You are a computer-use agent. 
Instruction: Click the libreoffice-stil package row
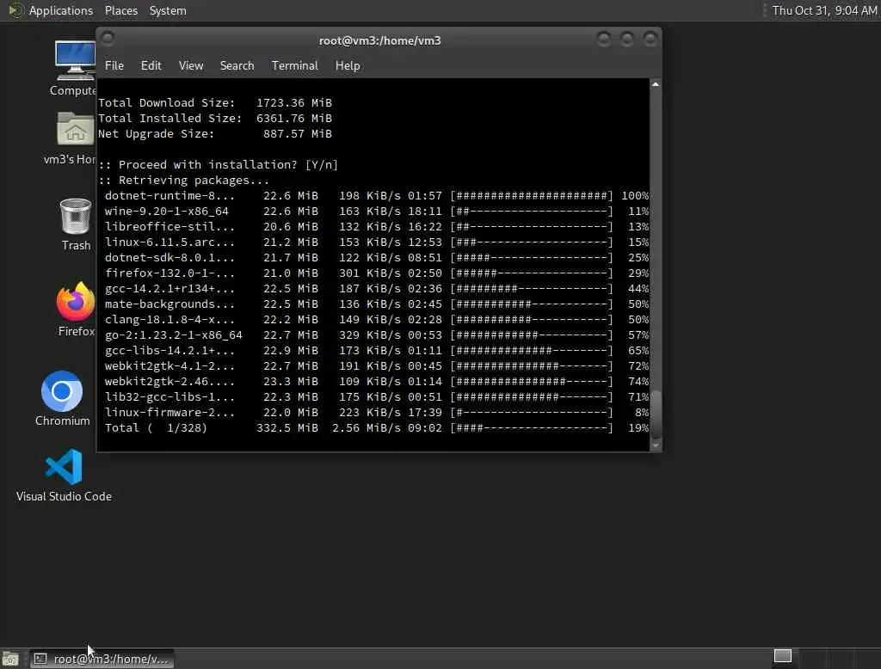pyautogui.click(x=377, y=226)
